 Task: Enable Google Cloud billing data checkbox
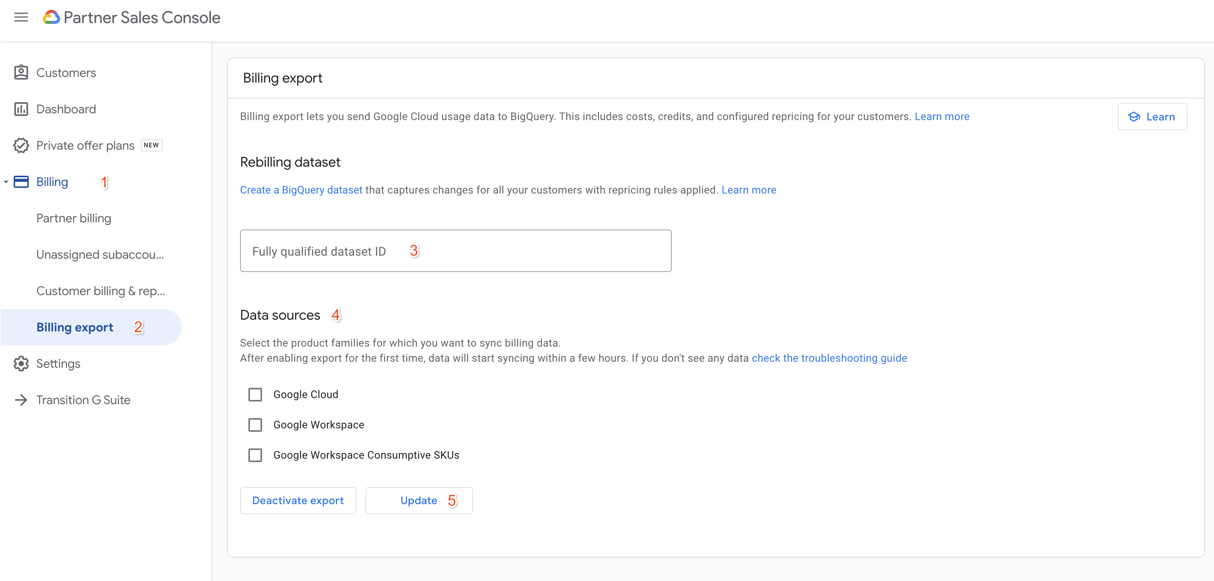pyautogui.click(x=256, y=394)
